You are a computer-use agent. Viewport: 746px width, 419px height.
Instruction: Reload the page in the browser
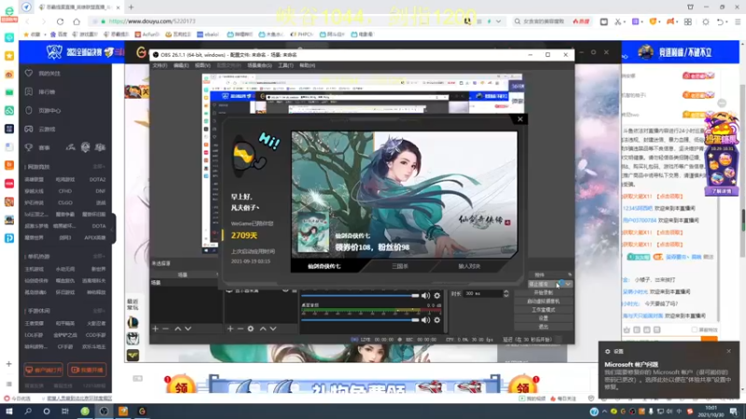point(60,21)
